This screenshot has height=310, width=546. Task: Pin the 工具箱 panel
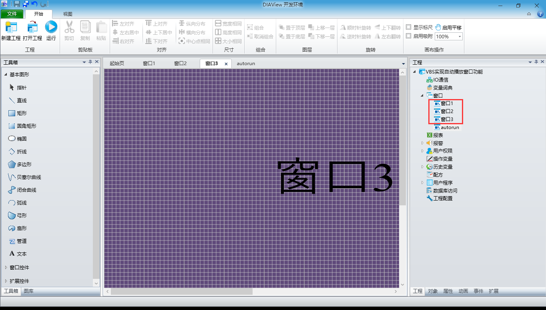[90, 62]
